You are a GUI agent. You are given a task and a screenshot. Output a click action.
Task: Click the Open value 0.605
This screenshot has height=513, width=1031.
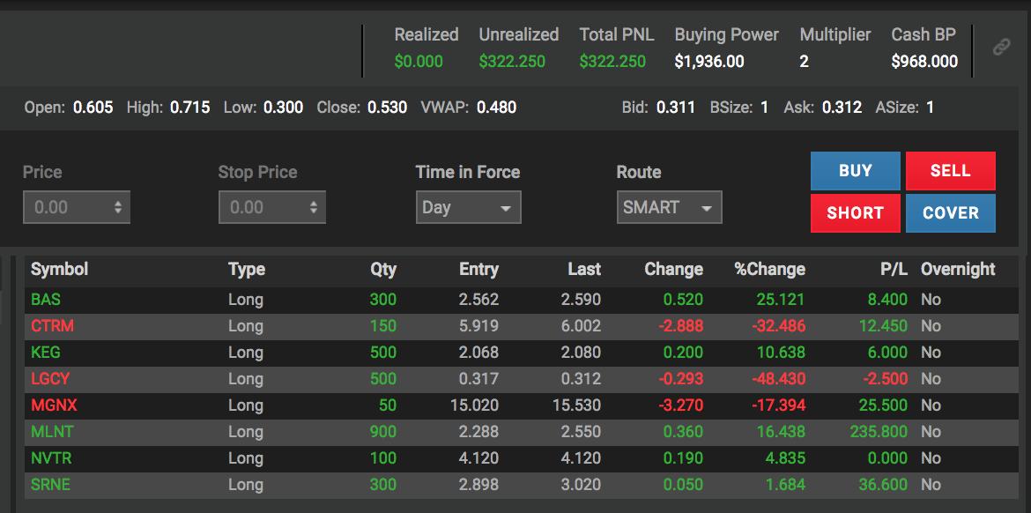point(93,108)
